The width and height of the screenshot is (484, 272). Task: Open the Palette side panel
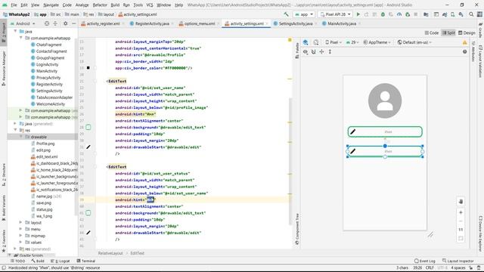point(297,51)
